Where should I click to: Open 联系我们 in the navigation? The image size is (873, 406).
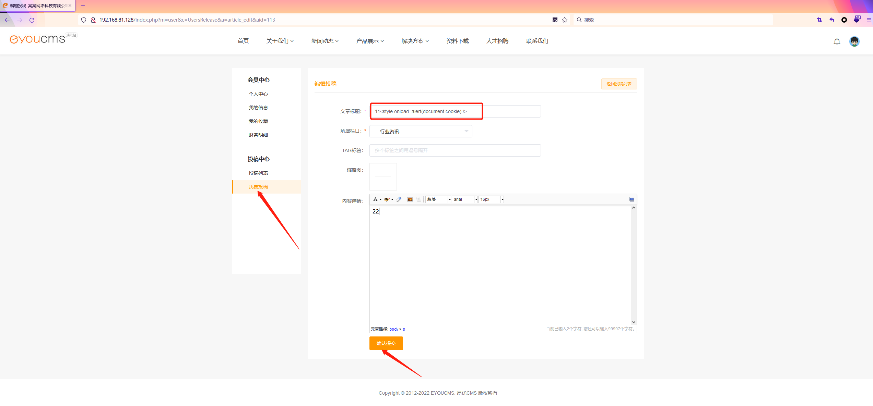point(537,41)
